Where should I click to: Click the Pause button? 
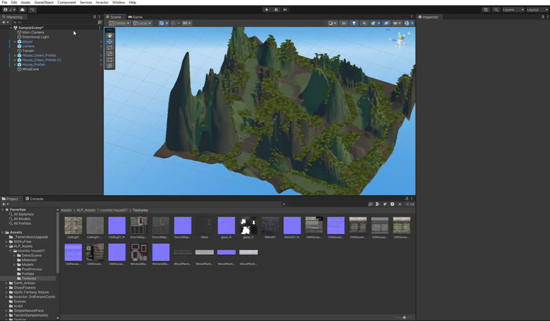276,10
